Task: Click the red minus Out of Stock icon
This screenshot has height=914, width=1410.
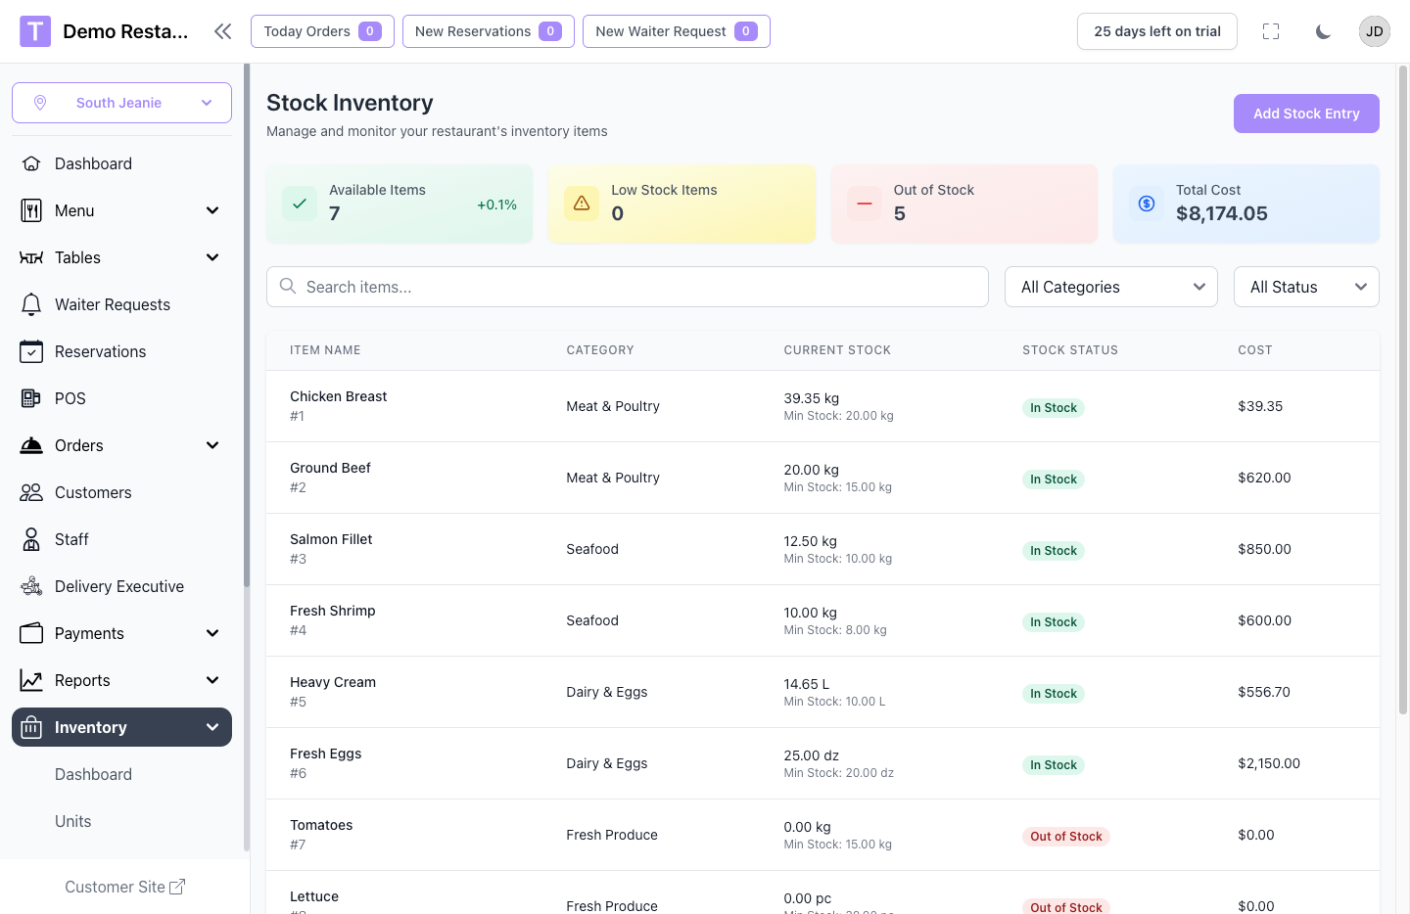Action: coord(865,204)
